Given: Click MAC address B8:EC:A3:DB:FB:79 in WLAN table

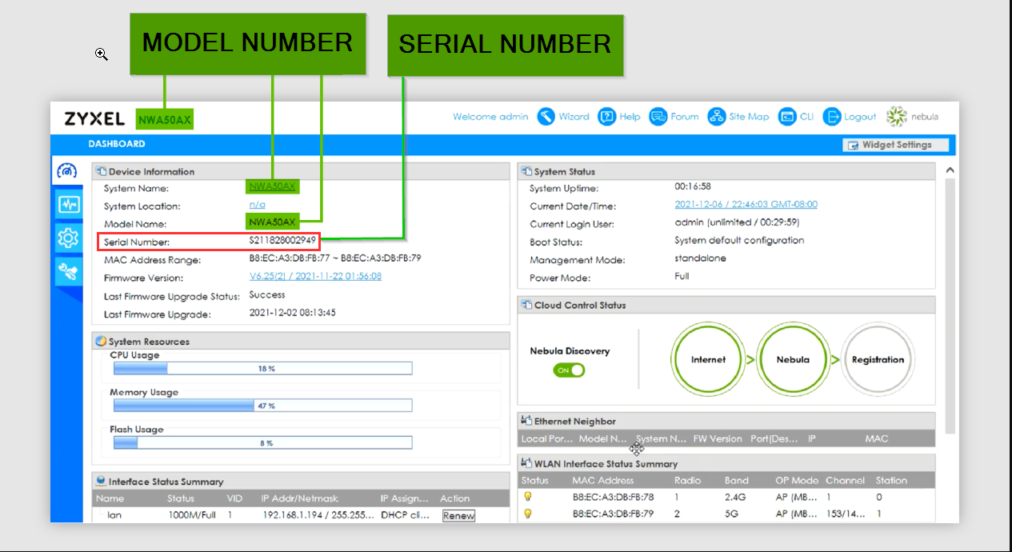Looking at the screenshot, I should (613, 514).
